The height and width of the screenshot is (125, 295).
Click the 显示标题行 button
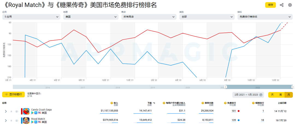click(13, 94)
